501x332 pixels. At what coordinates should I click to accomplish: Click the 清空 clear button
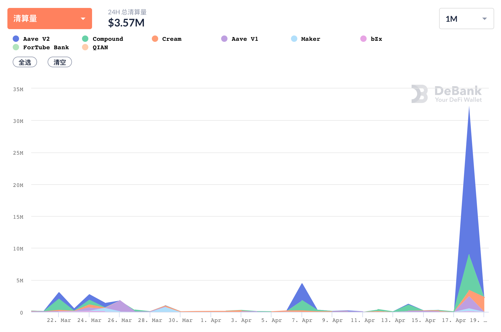[60, 62]
